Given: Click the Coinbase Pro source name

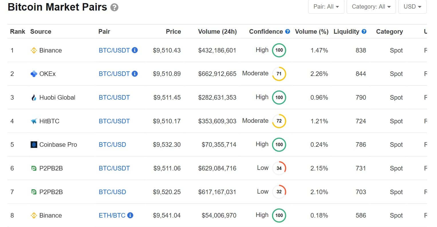Looking at the screenshot, I should (58, 145).
